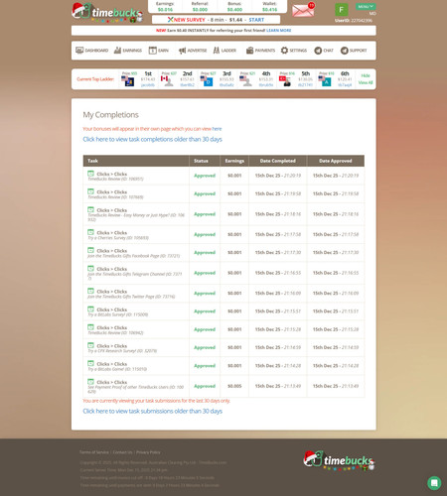
Task: Click the Wallet balance $0.416
Action: [269, 10]
